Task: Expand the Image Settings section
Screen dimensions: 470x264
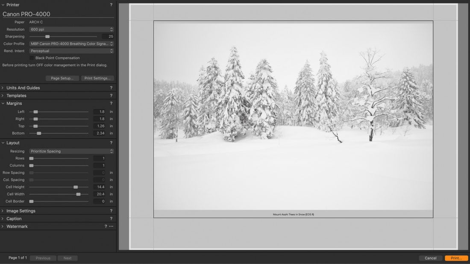Action: click(x=21, y=211)
